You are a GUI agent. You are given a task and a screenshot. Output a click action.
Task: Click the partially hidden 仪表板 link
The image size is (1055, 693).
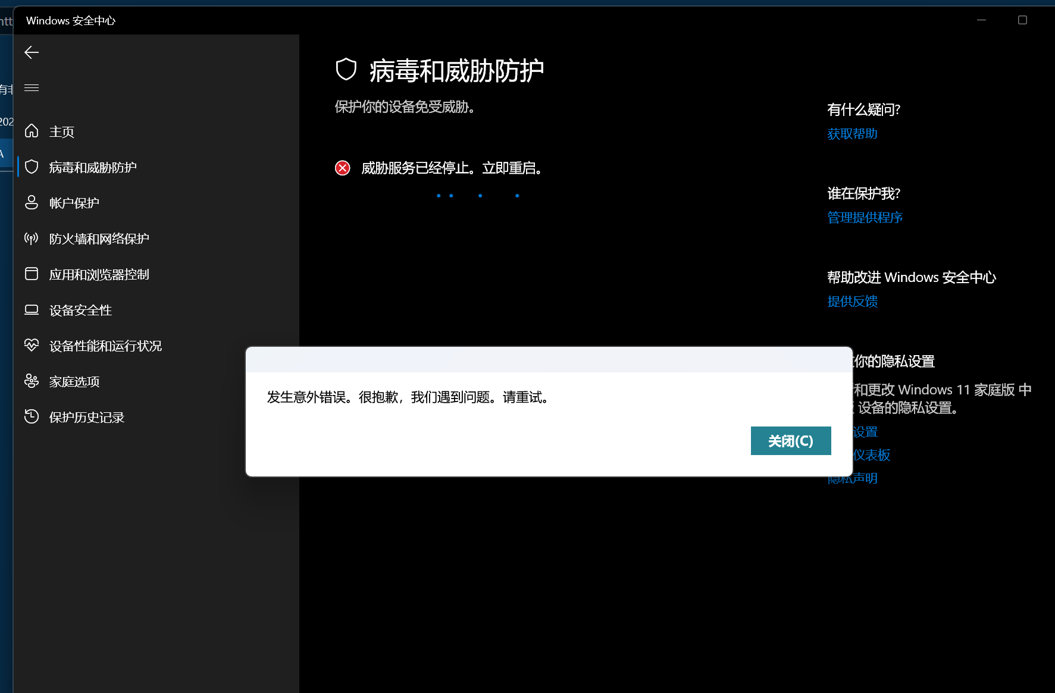(872, 455)
